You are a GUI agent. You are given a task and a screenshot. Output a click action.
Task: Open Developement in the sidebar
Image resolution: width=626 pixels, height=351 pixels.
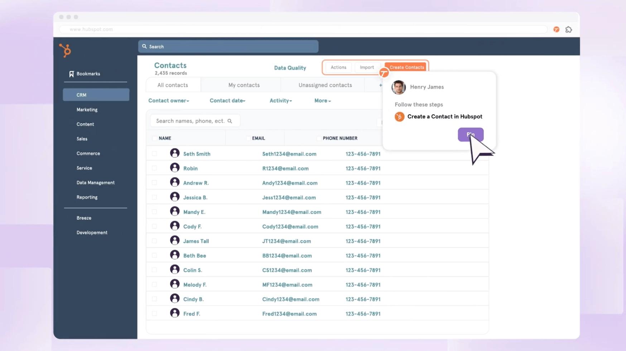[x=92, y=232]
